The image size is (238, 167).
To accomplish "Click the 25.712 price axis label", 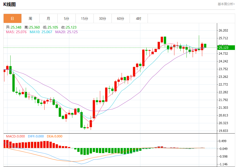I will click(x=223, y=38).
